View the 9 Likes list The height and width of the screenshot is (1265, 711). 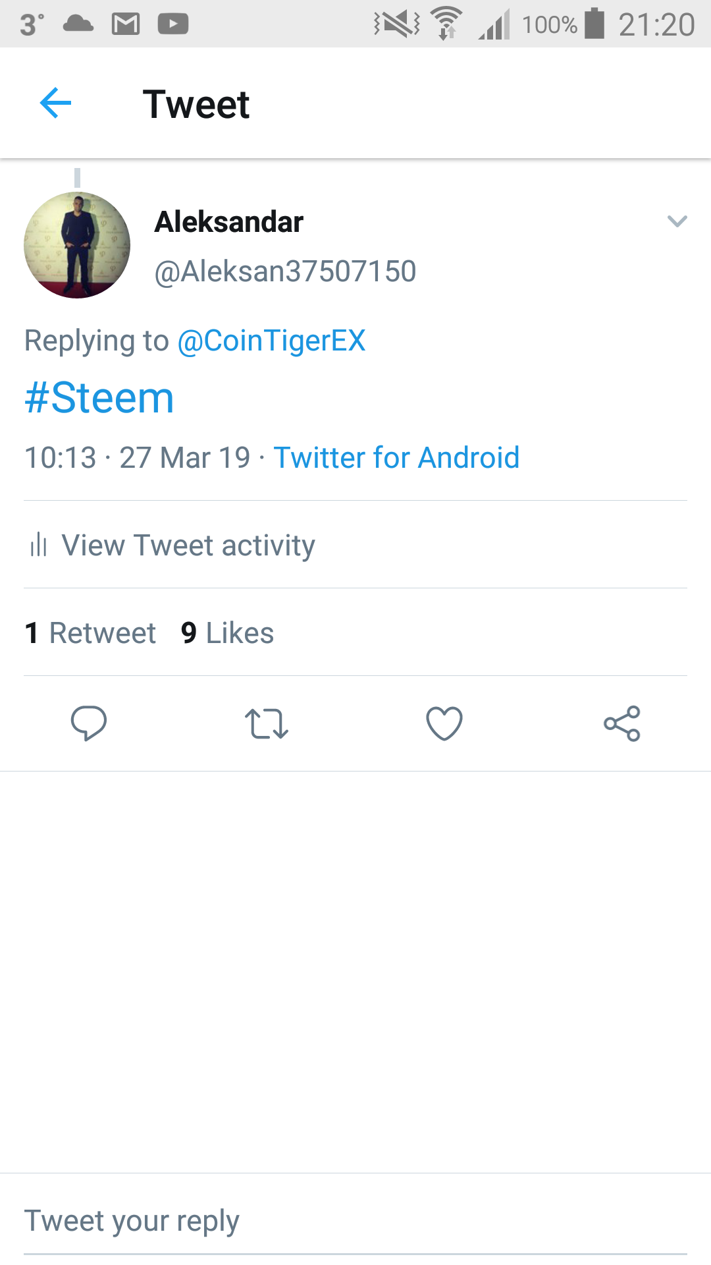tap(227, 632)
